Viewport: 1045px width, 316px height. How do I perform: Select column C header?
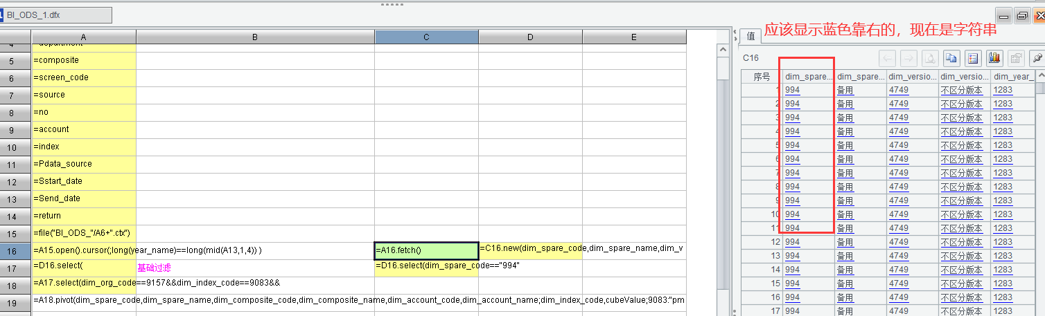coord(426,37)
